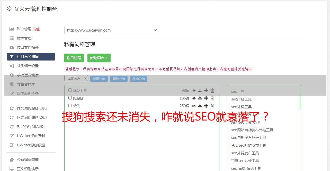This screenshot has height=171, width=330.
Task: Click the monitor icon for 正文识别演示
Action: [x=12, y=169]
